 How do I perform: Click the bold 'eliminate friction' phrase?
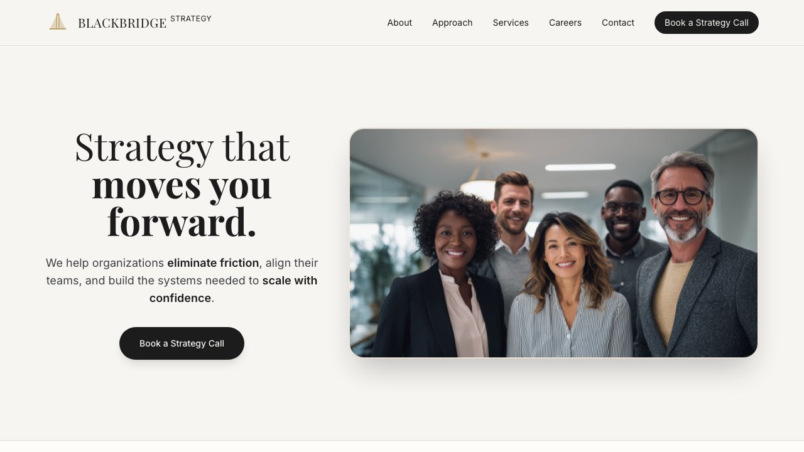click(x=213, y=263)
